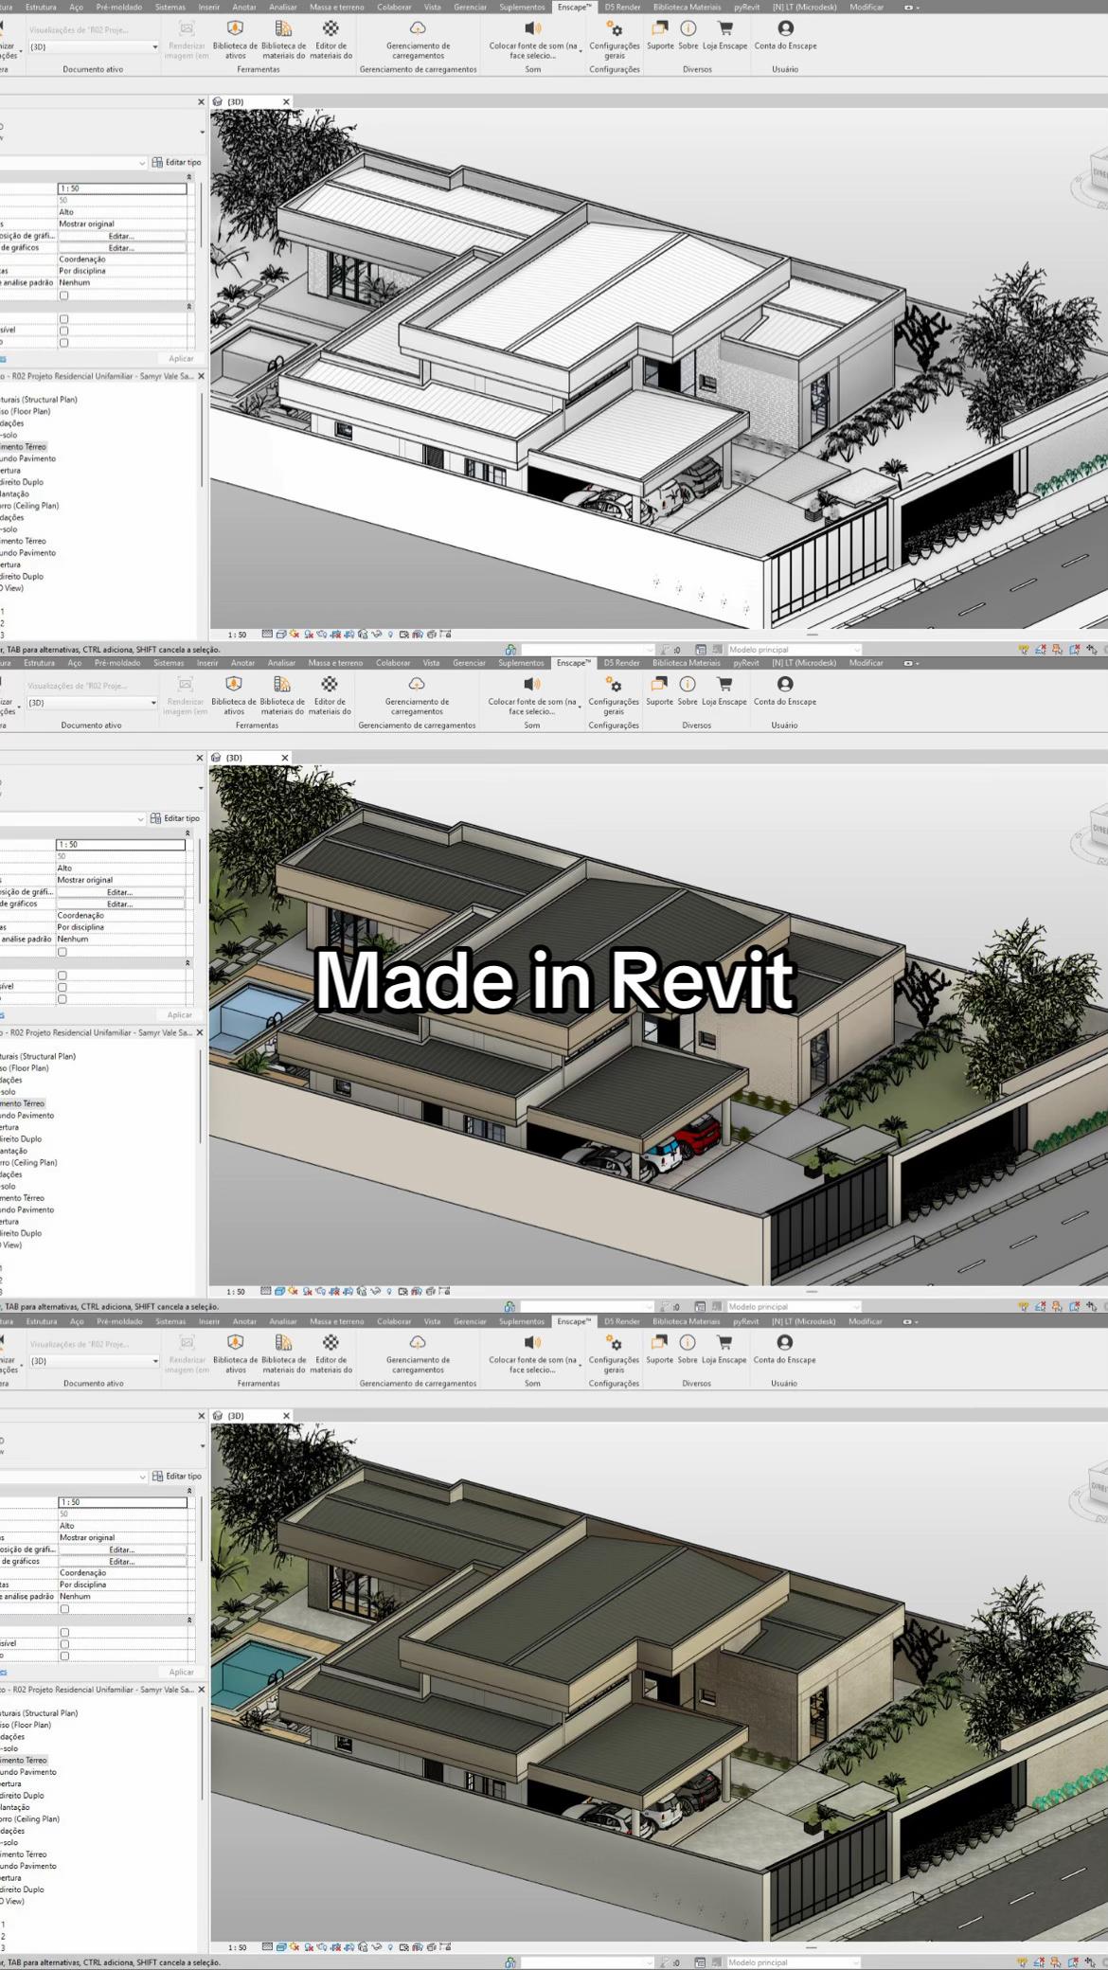Open Editor de materiais in the textured-render window

[331, 1353]
